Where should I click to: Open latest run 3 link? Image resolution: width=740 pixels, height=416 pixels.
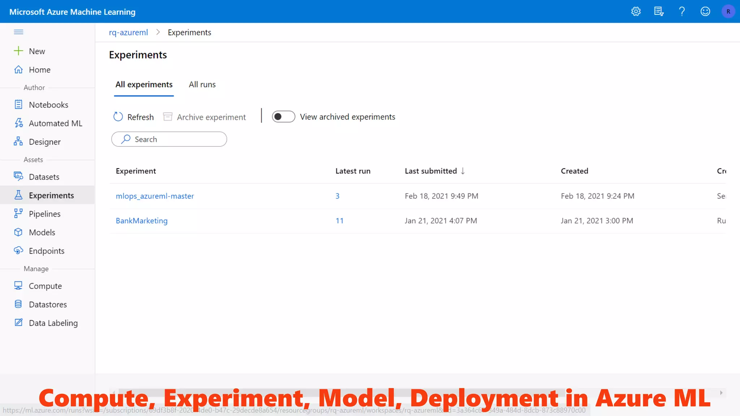(x=337, y=196)
